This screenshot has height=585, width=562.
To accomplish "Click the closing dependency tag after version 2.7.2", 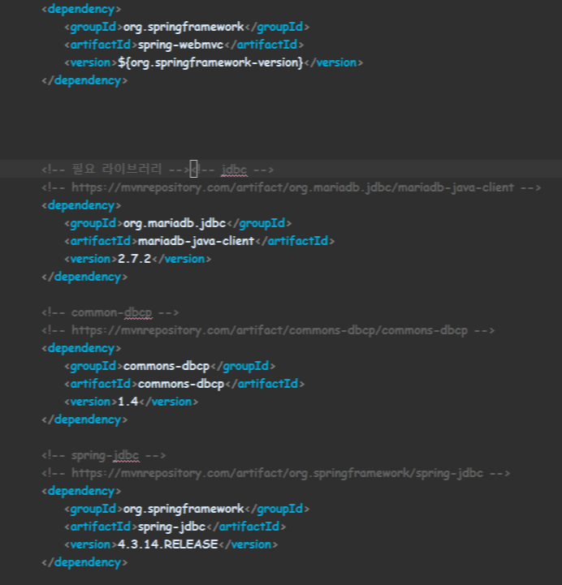I will (x=84, y=277).
